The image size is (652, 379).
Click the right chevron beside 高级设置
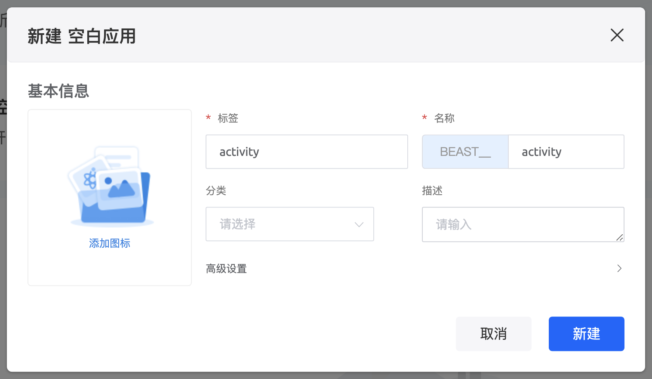pos(619,269)
